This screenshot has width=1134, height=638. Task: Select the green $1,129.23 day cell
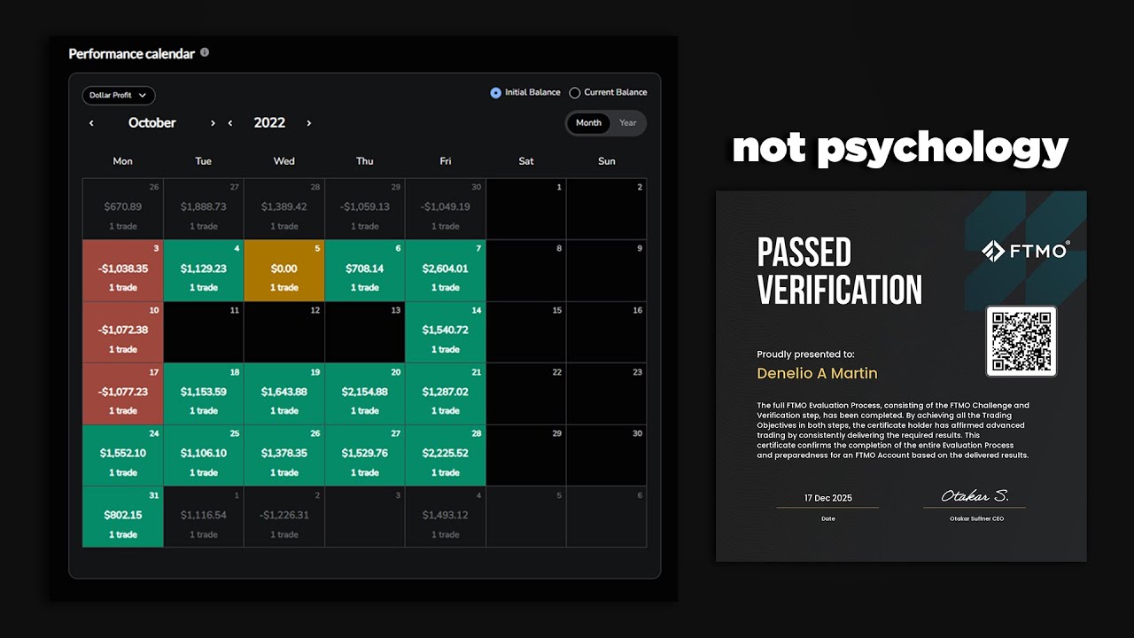pyautogui.click(x=204, y=270)
